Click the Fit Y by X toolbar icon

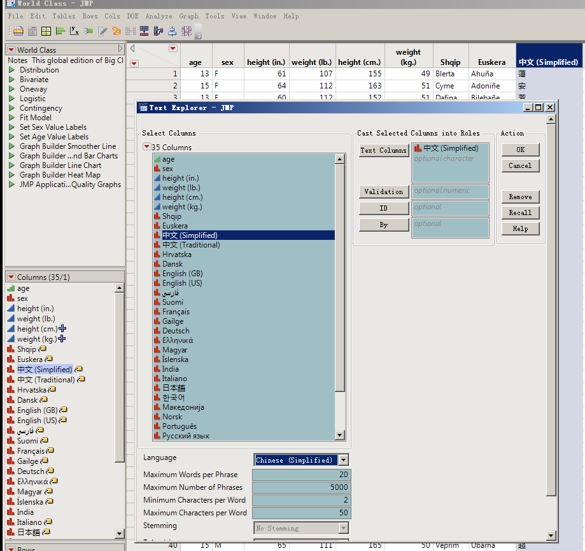[74, 31]
